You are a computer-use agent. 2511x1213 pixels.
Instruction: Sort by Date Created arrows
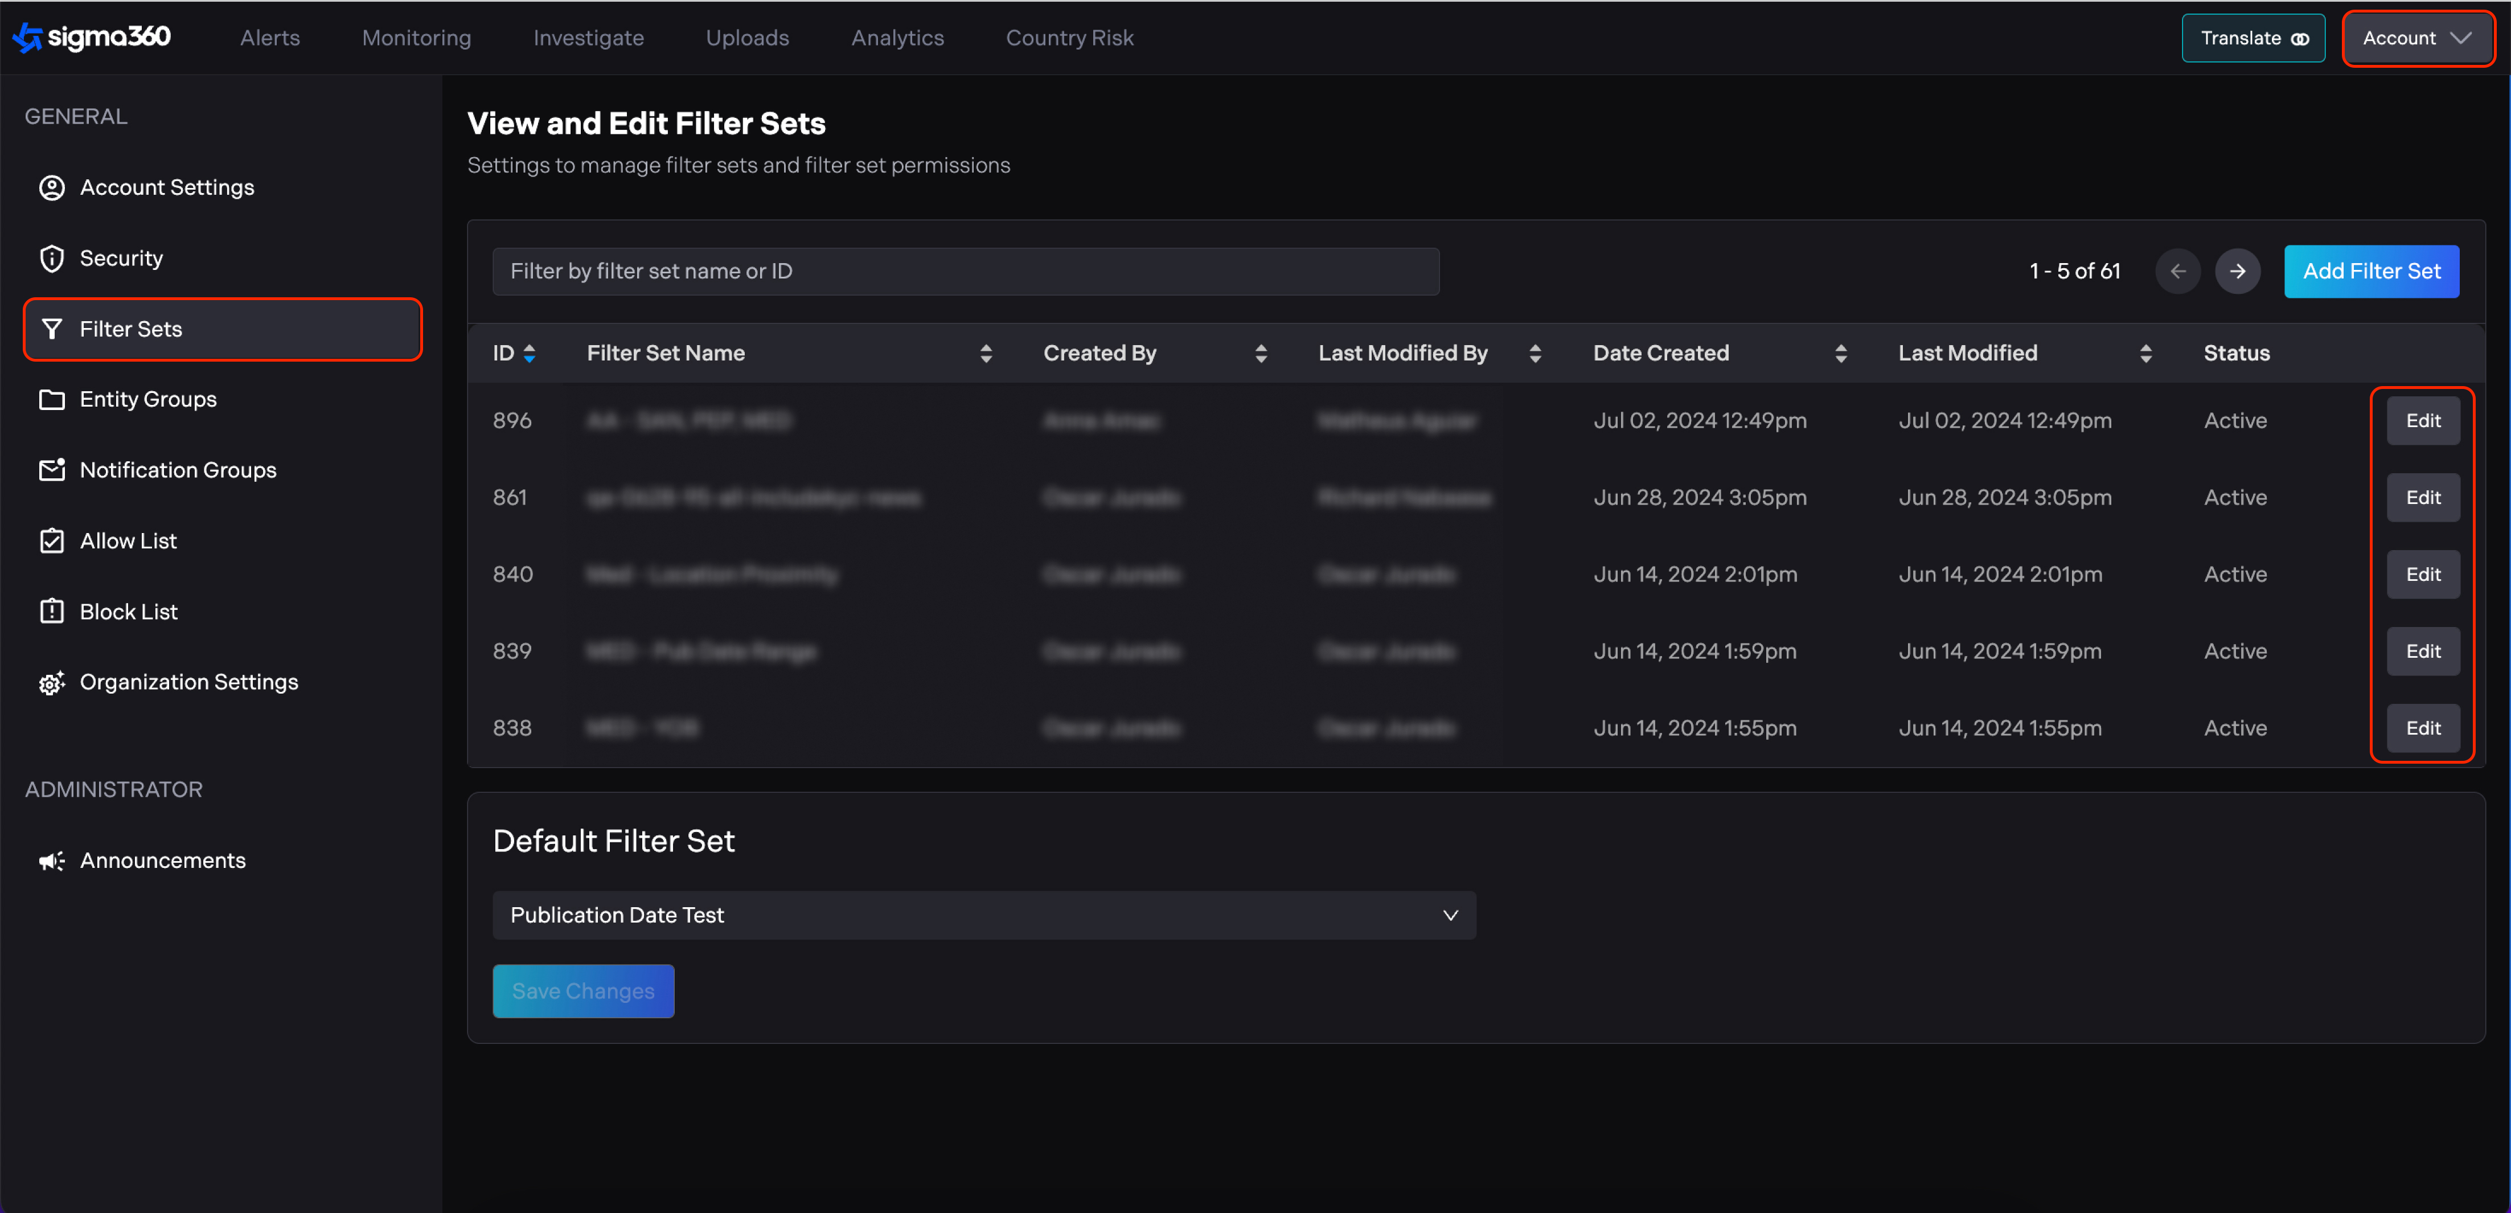tap(1840, 353)
